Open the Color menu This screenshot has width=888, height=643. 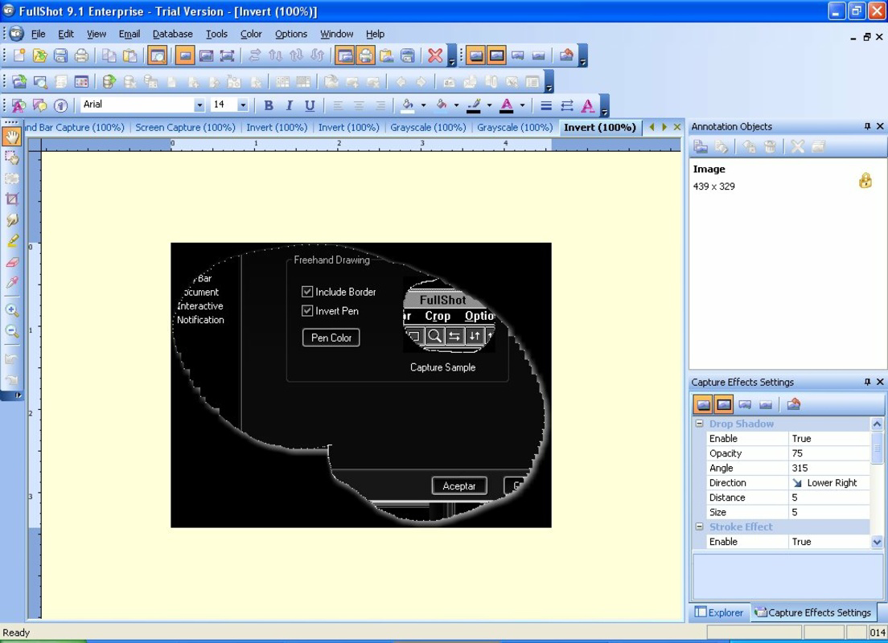click(x=251, y=34)
